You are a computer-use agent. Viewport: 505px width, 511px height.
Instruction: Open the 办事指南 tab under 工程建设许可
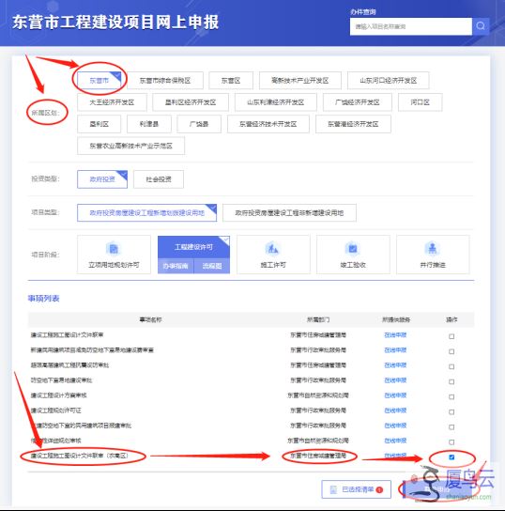click(x=176, y=266)
